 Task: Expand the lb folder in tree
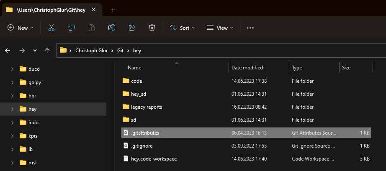pyautogui.click(x=12, y=149)
